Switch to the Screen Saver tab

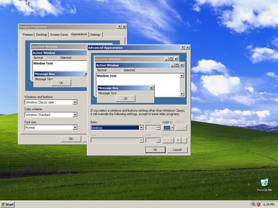(59, 35)
